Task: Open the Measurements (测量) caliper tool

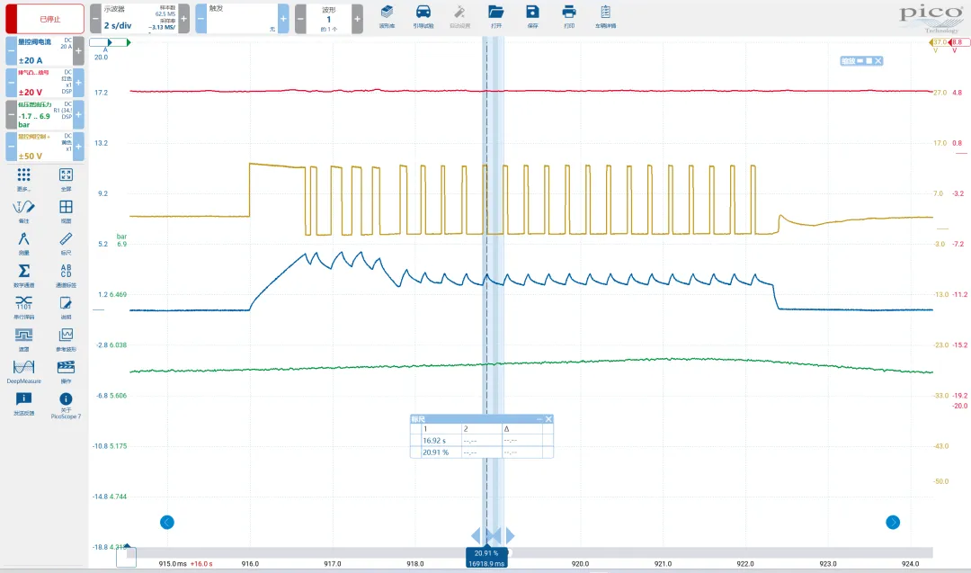Action: point(24,242)
